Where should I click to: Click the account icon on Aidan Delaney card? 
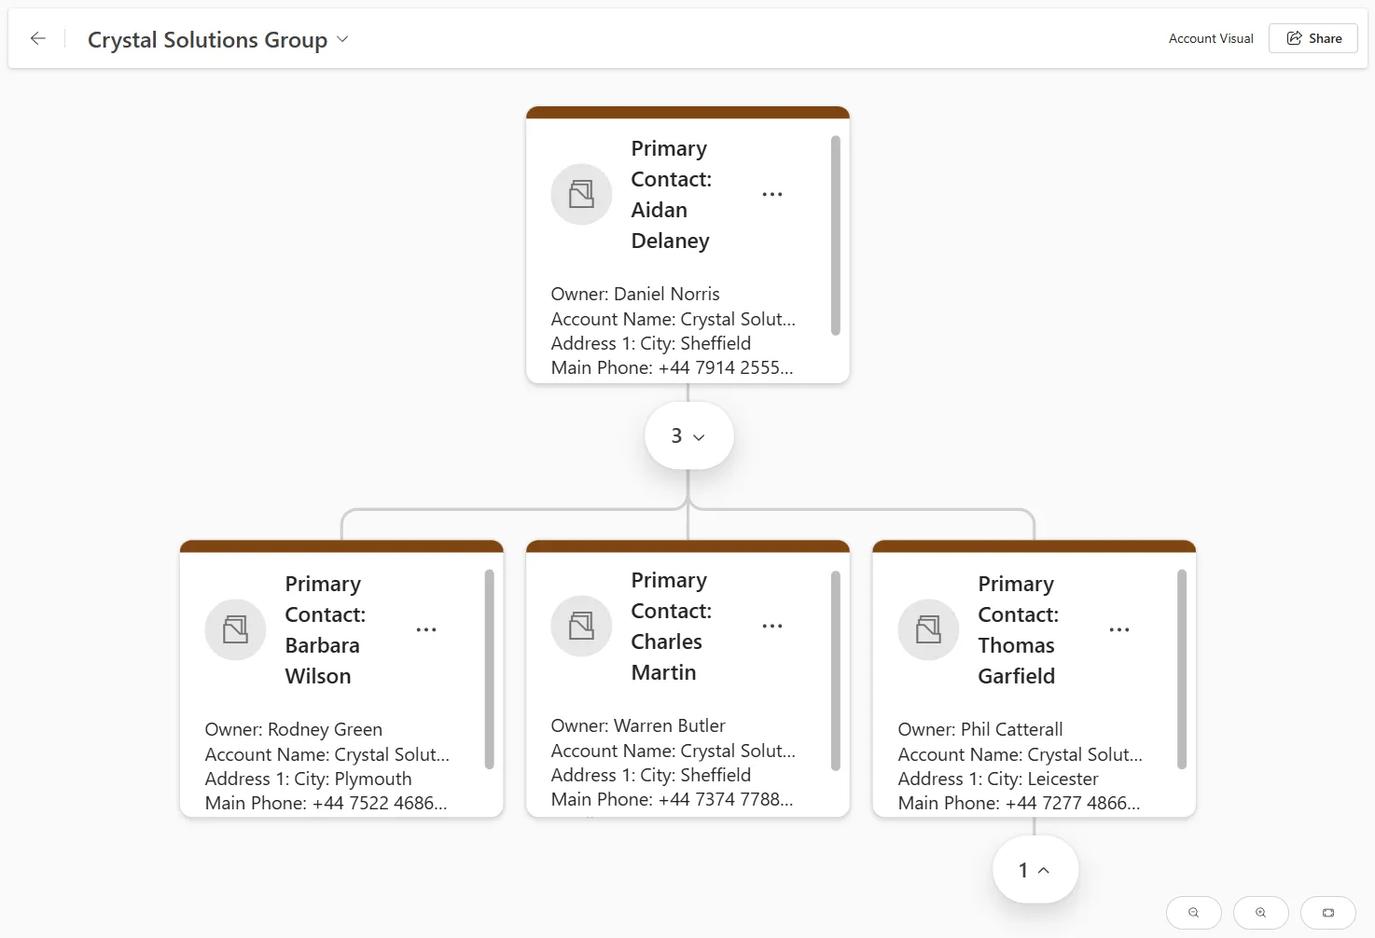click(581, 194)
